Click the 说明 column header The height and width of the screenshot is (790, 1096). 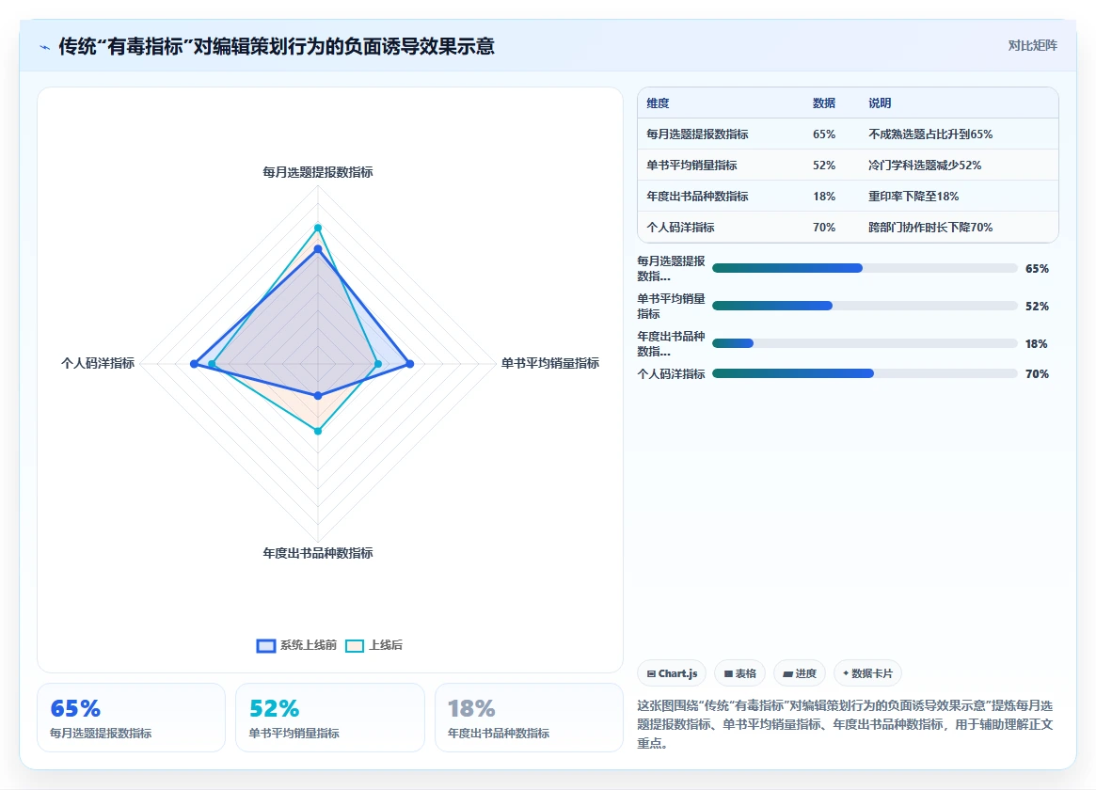point(880,103)
